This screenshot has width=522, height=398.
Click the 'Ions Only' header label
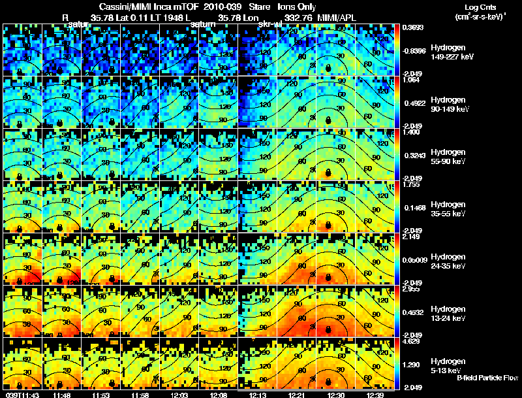(297, 7)
